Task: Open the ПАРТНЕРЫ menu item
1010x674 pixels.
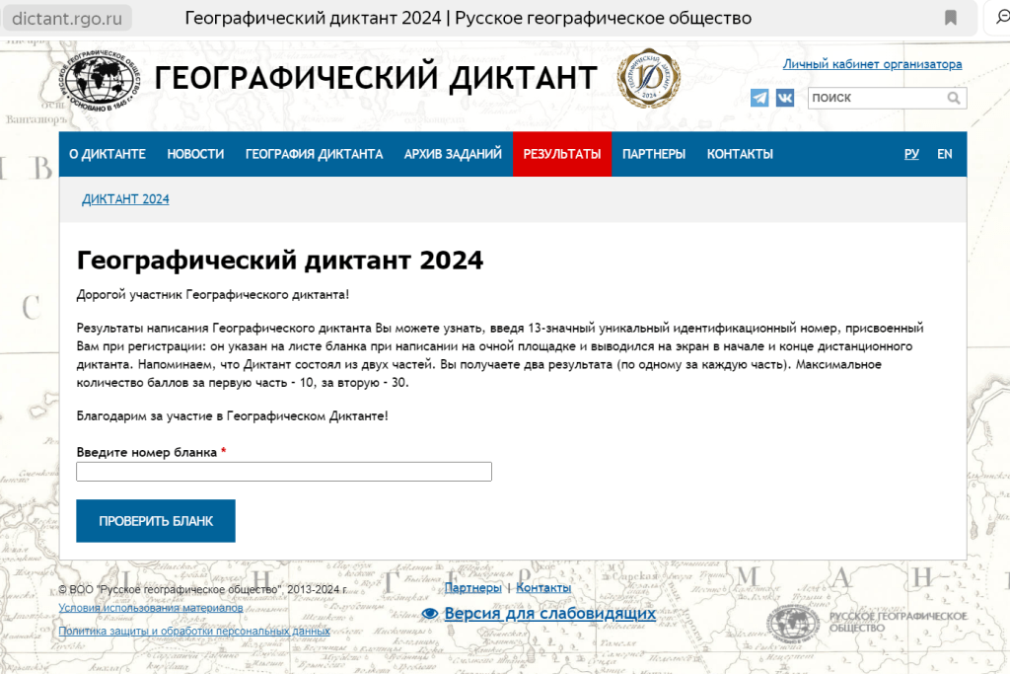Action: click(654, 154)
